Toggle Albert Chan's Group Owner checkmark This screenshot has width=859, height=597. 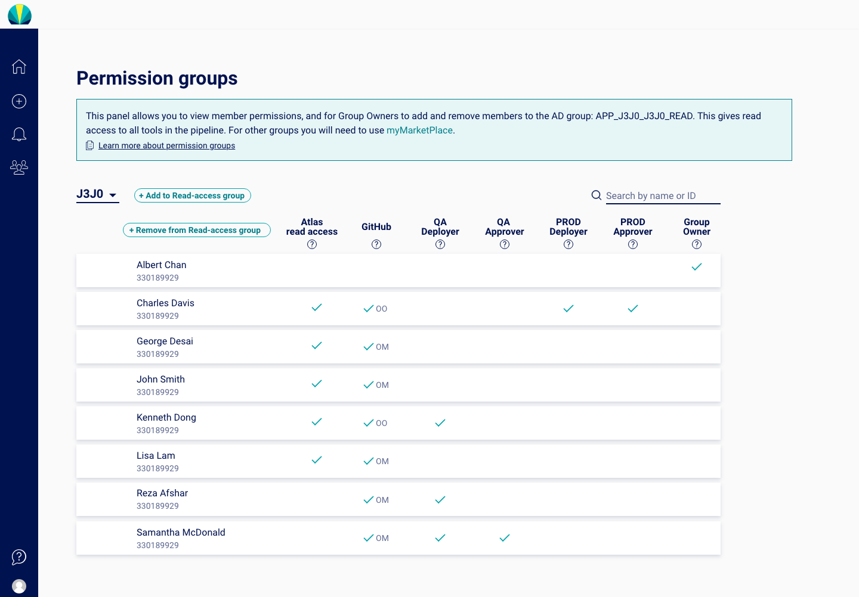(697, 267)
